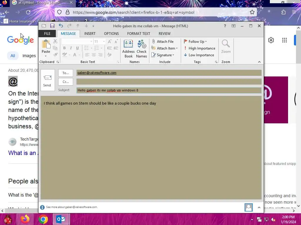The image size is (301, 225).
Task: Send the email message
Action: 48,80
